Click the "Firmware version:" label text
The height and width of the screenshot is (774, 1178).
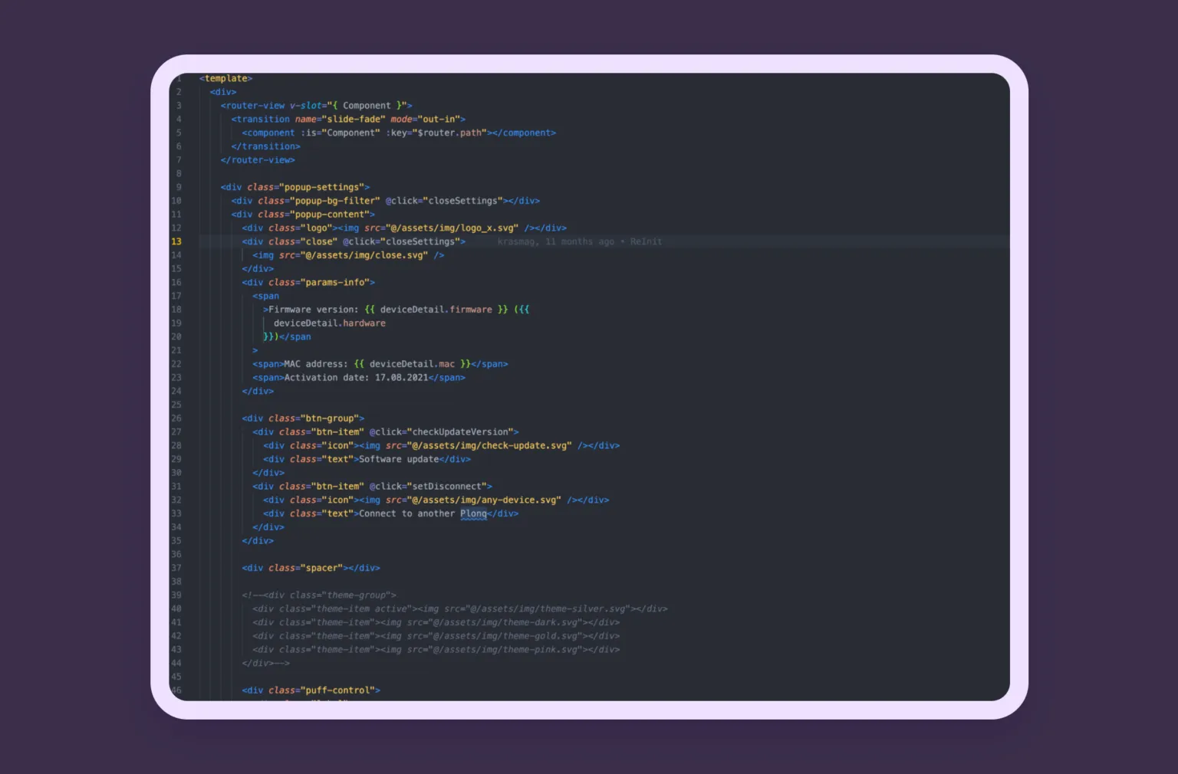pyautogui.click(x=314, y=310)
